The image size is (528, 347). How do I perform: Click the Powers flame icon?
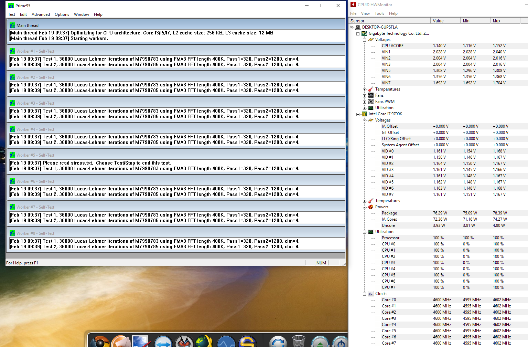tap(371, 207)
